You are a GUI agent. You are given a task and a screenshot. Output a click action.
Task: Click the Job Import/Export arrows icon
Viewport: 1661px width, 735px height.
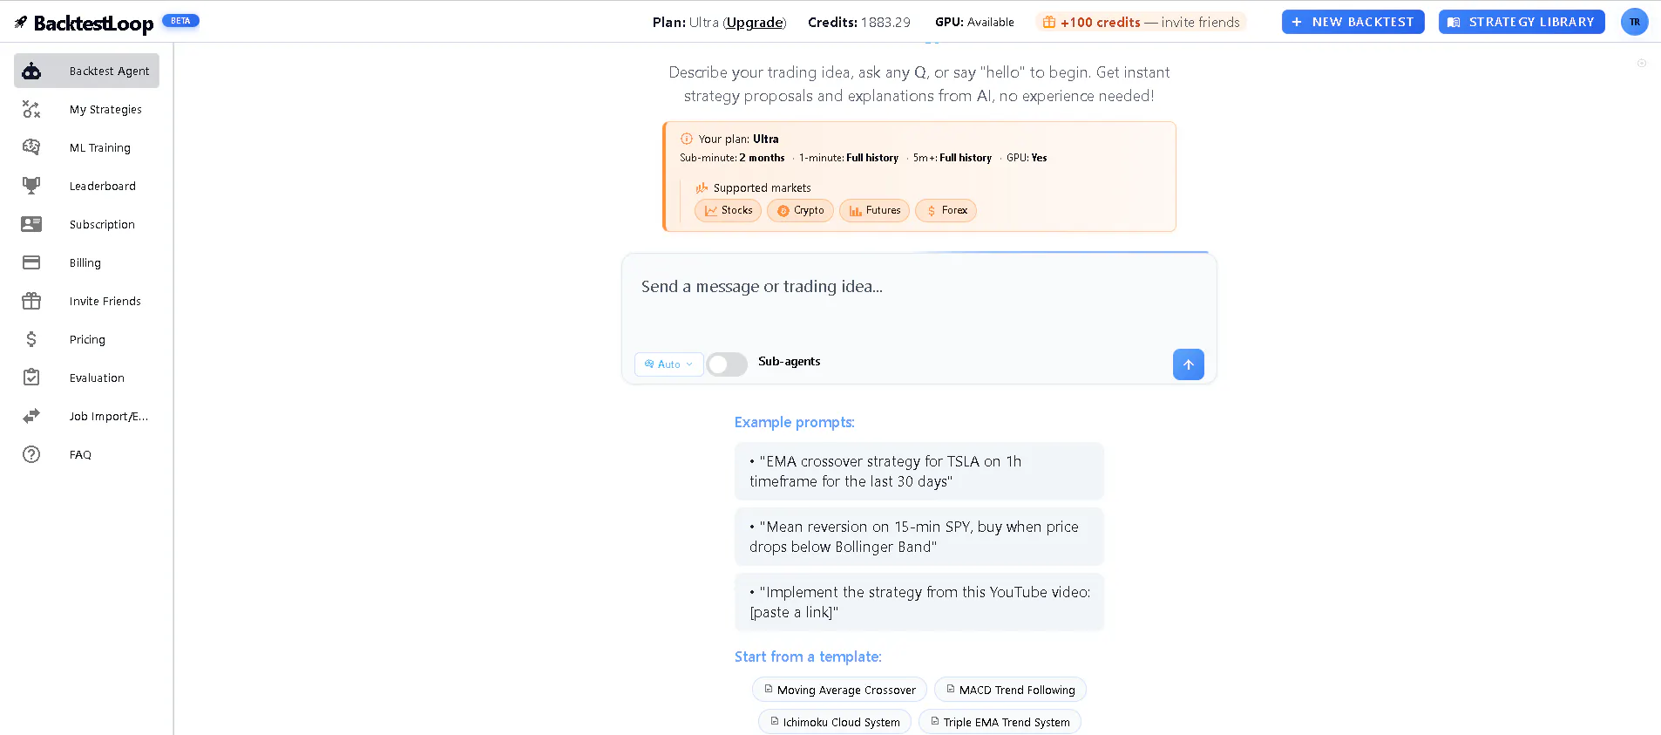pos(31,416)
